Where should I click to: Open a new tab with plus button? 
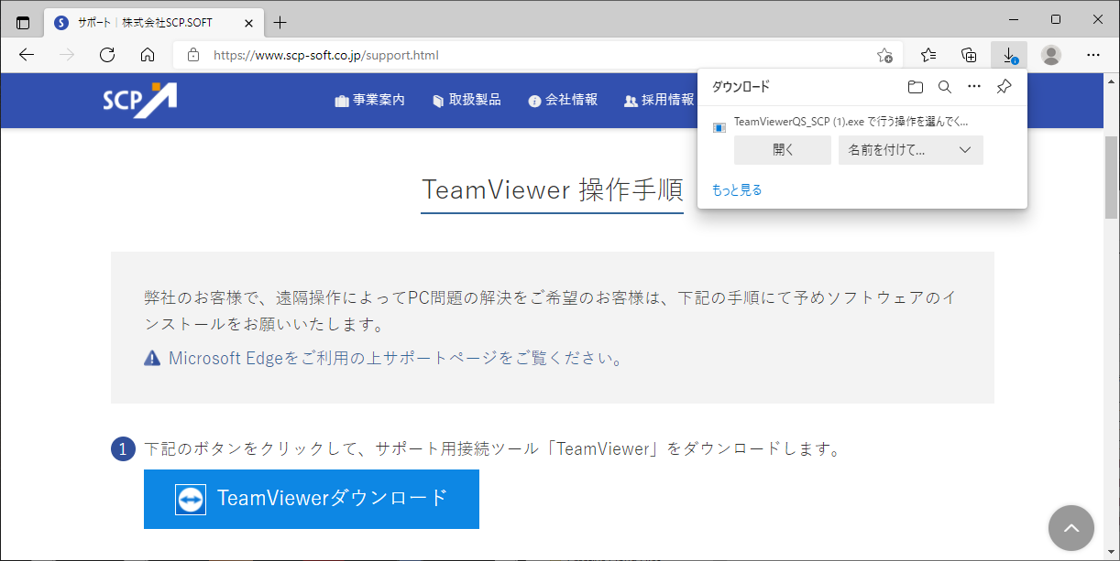(280, 22)
